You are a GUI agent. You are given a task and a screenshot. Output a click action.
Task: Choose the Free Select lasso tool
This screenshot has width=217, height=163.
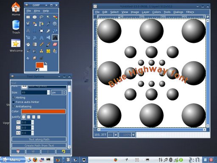pyautogui.click(x=42, y=17)
